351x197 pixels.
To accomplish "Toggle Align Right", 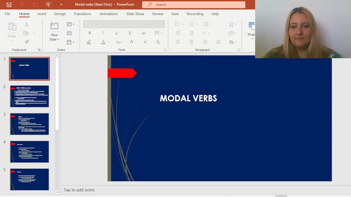I will (205, 42).
